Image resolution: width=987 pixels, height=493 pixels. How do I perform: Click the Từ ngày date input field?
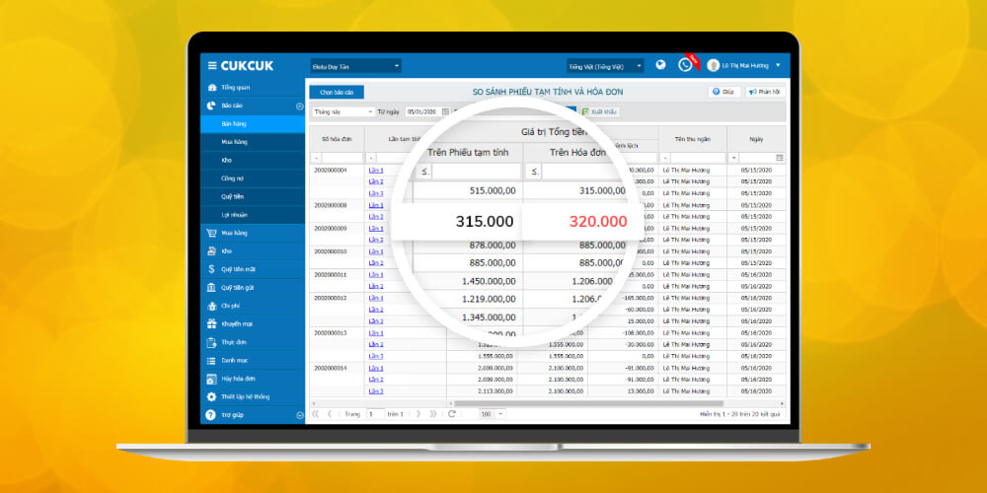coord(423,111)
